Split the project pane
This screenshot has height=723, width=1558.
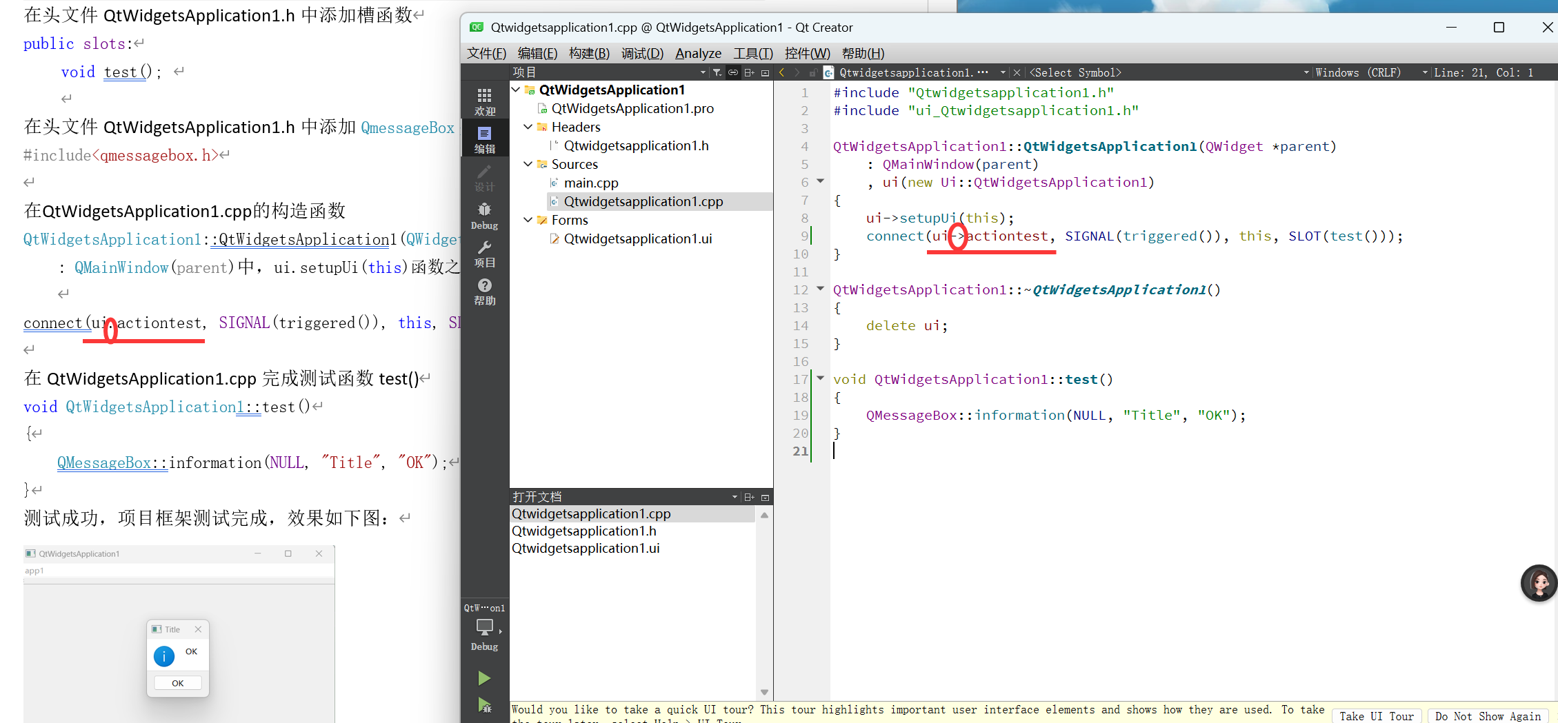[749, 72]
